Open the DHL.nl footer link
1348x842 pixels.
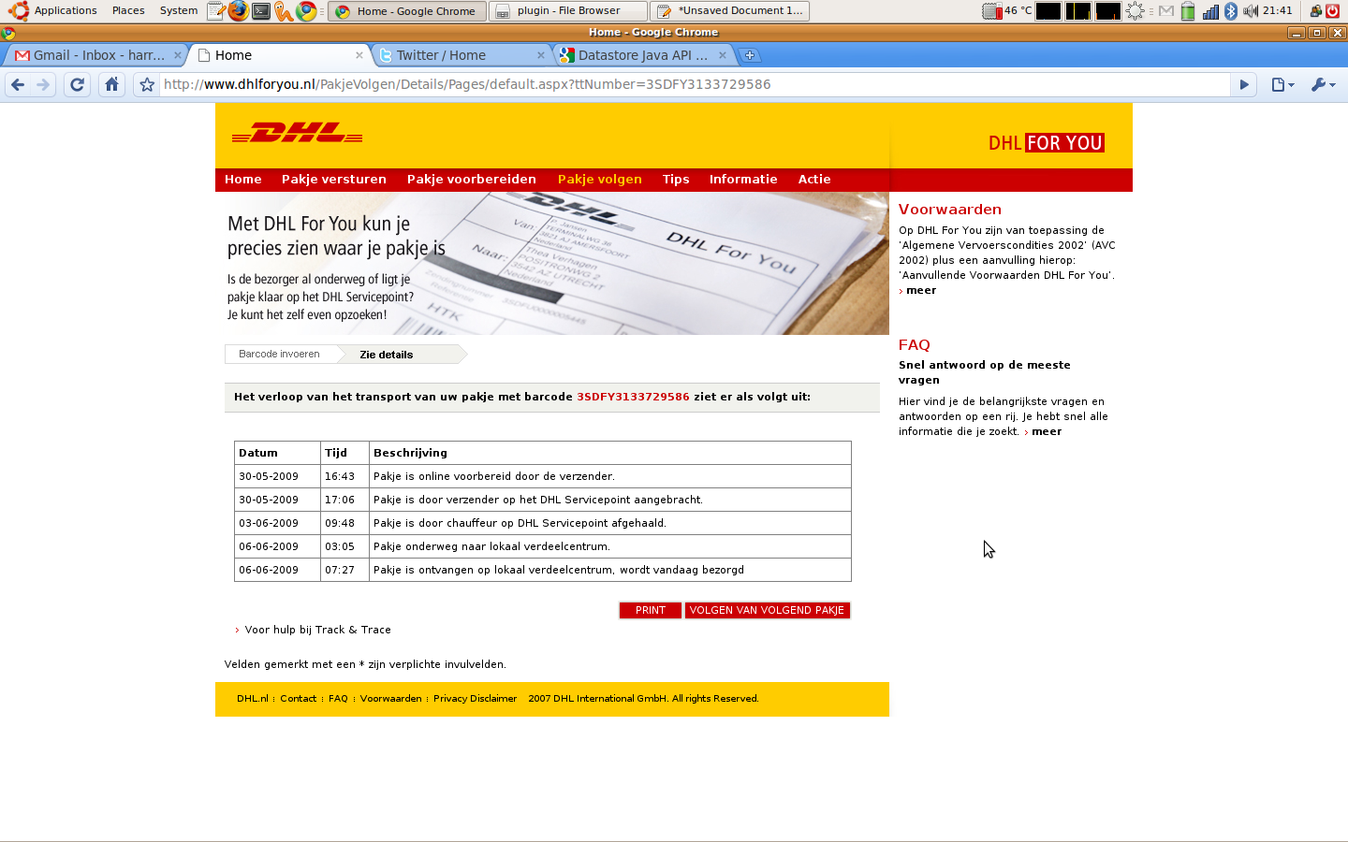tap(253, 699)
